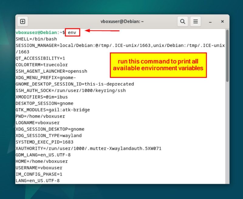Click the XDG_SESSION_TYPE=wayland line
The height and width of the screenshot is (199, 243).
(49, 135)
